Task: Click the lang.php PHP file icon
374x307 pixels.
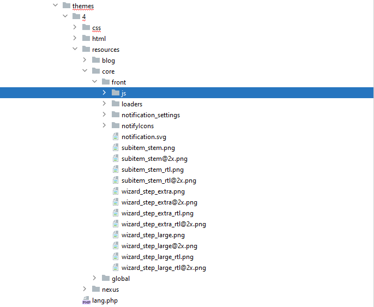Action: tap(86, 300)
